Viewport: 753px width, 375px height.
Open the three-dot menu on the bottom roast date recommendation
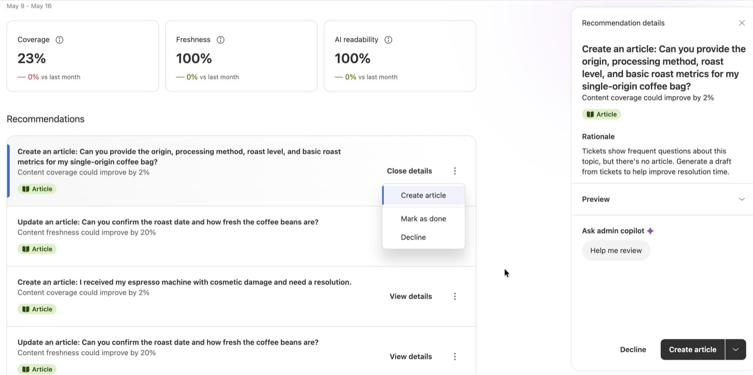pyautogui.click(x=455, y=357)
